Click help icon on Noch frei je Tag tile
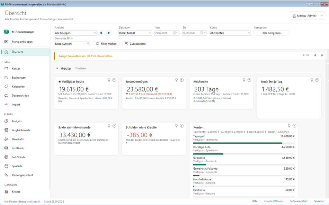This screenshot has height=205, width=329. coord(317,80)
